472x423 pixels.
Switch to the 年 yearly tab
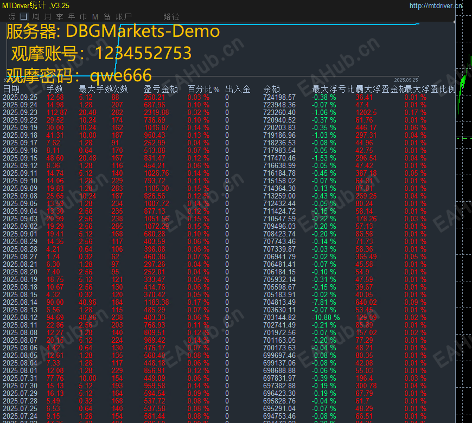pos(71,17)
